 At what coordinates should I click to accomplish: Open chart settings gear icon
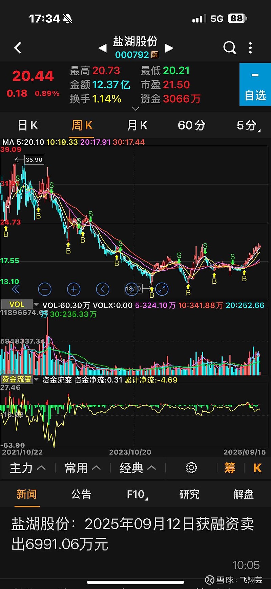[191, 468]
